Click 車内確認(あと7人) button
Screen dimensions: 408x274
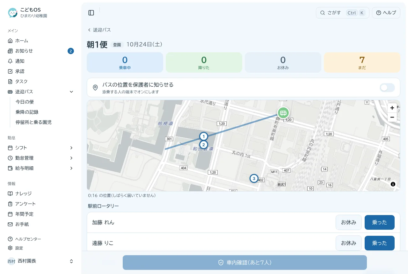click(245, 263)
